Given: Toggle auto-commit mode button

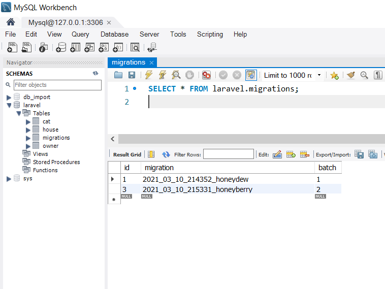Looking at the screenshot, I should 251,75.
